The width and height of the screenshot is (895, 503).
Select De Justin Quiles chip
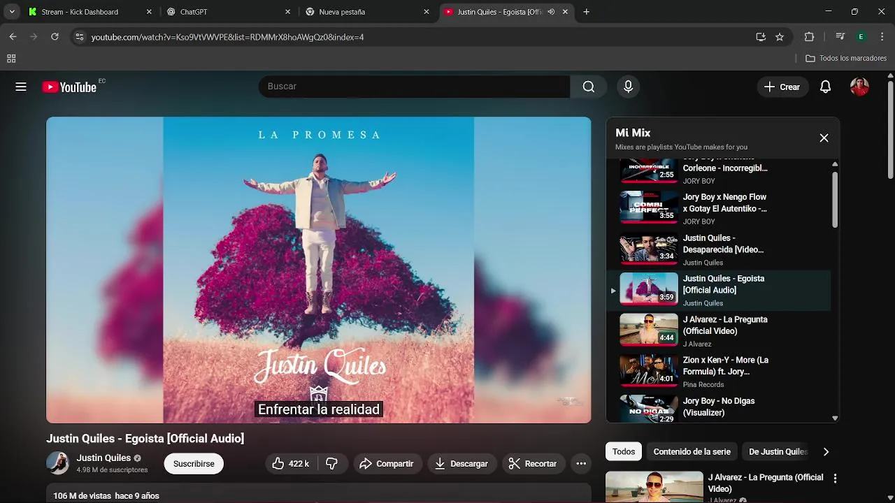778,452
